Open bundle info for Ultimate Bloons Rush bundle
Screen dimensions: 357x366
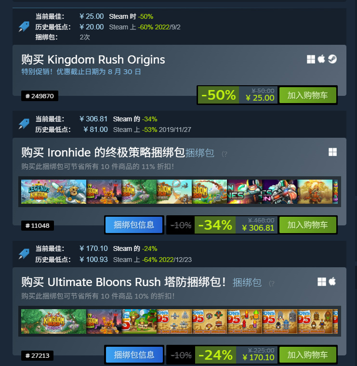[134, 355]
